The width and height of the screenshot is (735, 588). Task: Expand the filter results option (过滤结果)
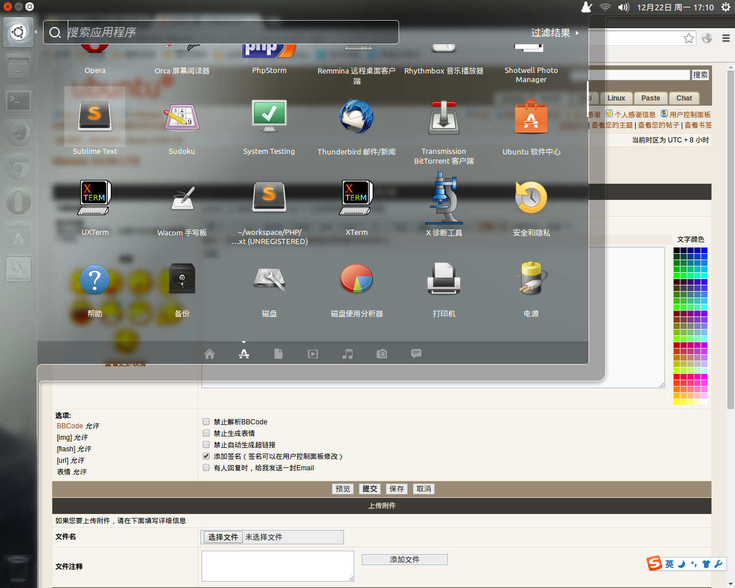tap(555, 33)
